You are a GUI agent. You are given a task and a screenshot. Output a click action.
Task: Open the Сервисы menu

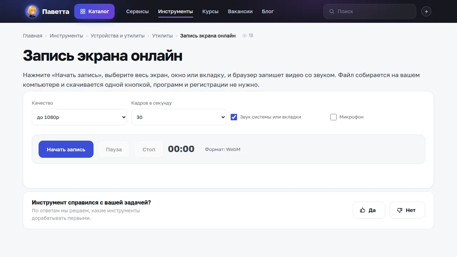coord(137,11)
